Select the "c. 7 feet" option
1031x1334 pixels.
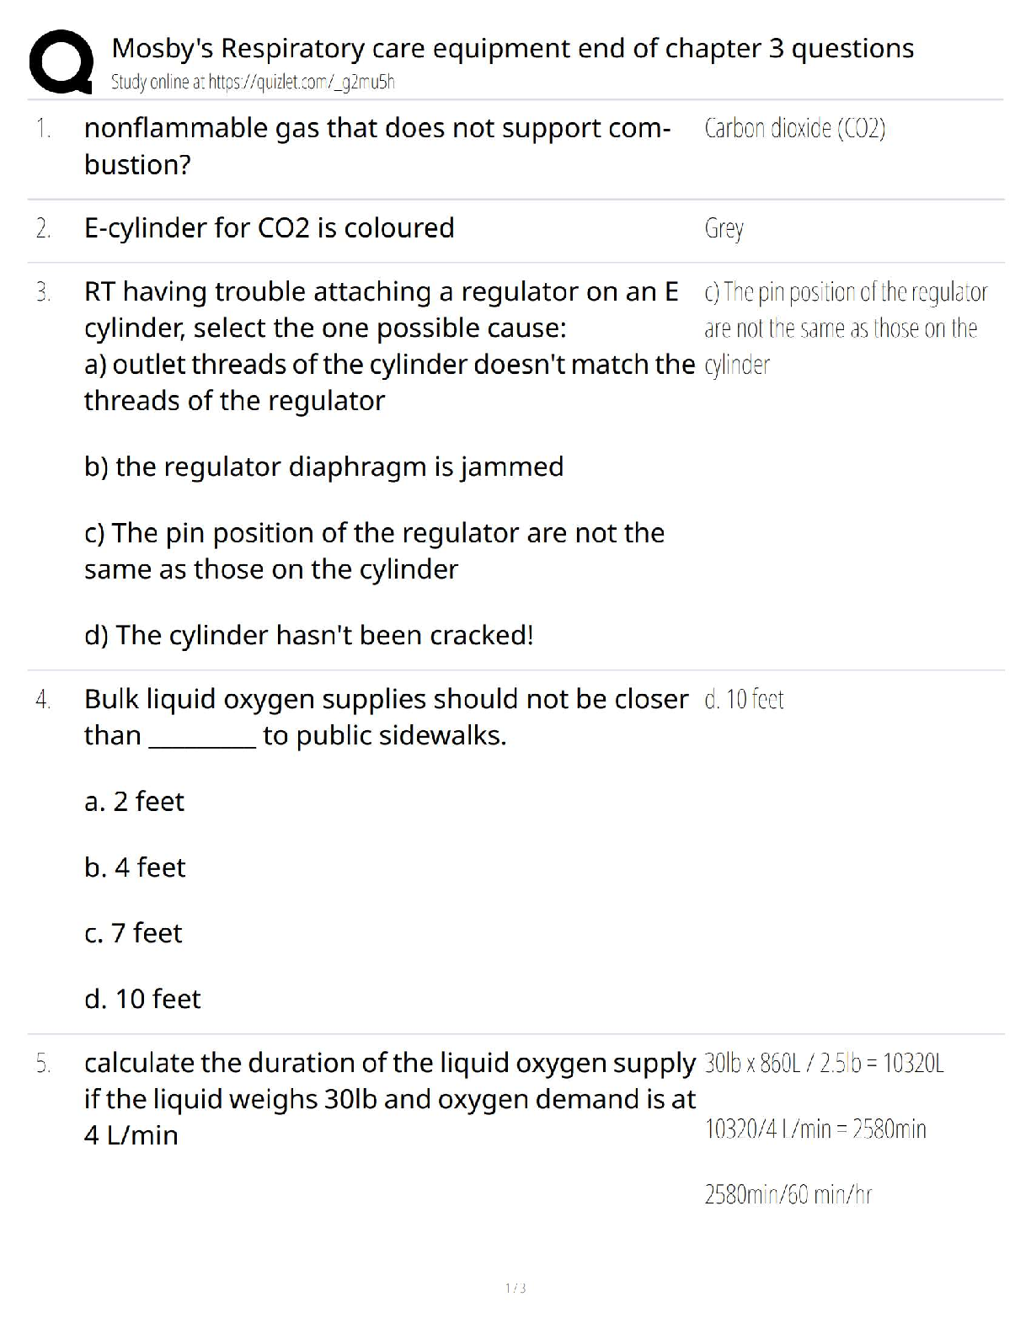click(133, 933)
